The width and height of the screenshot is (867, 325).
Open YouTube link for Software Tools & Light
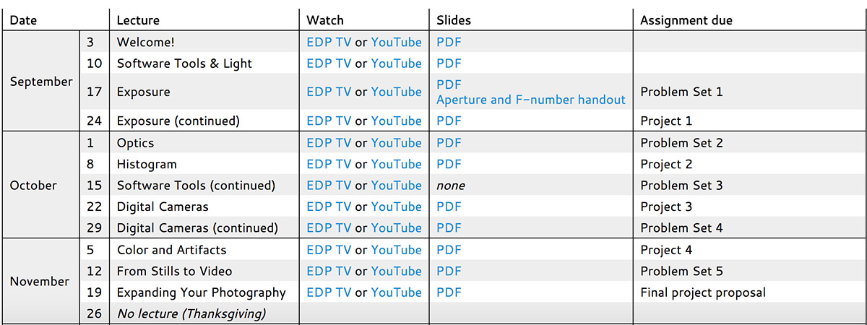tap(396, 64)
